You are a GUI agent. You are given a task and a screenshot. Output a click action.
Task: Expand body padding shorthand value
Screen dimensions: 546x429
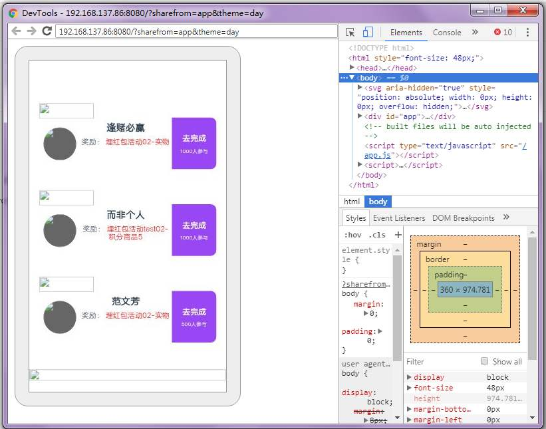click(380, 331)
